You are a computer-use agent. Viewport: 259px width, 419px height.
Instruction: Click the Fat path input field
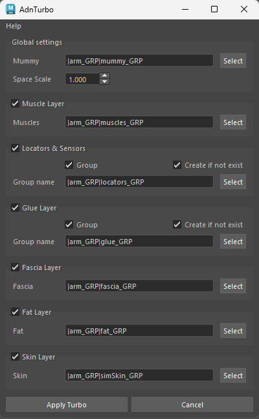[139, 330]
